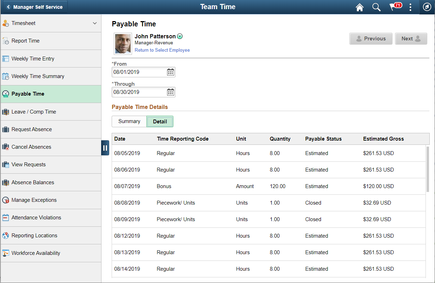Click the Payable Status column header

coord(323,139)
